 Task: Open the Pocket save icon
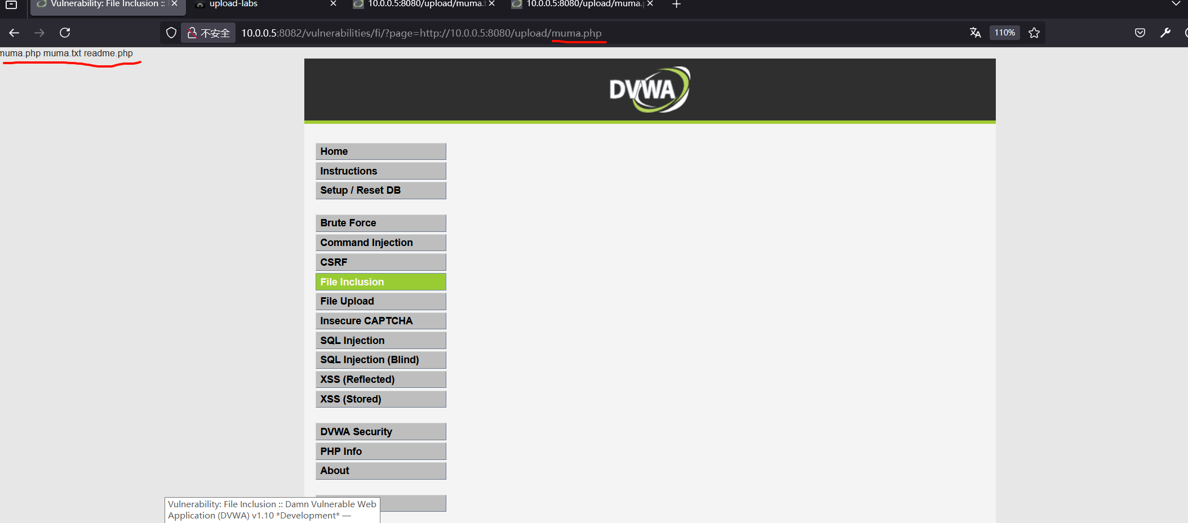pos(1140,33)
